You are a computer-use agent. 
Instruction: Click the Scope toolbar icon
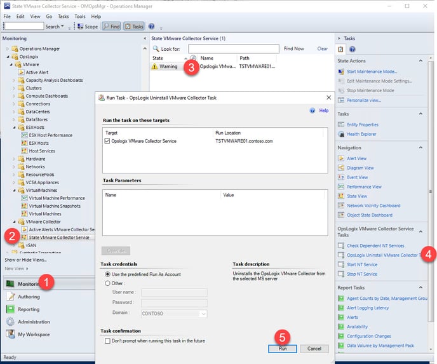(x=80, y=27)
